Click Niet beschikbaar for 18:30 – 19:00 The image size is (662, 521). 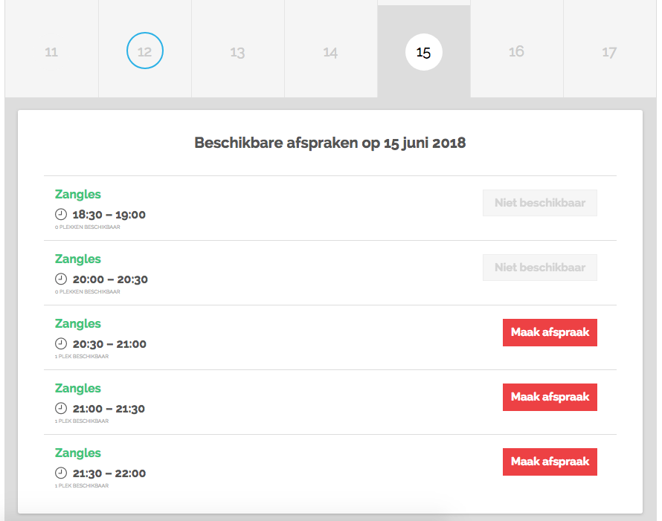click(539, 203)
